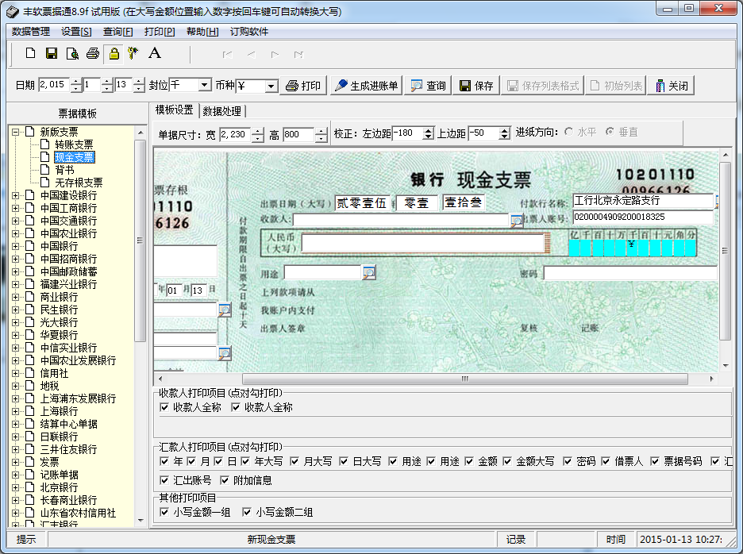Screen dimensions: 743x554
Task: Click the new blank document icon
Action: pyautogui.click(x=31, y=53)
